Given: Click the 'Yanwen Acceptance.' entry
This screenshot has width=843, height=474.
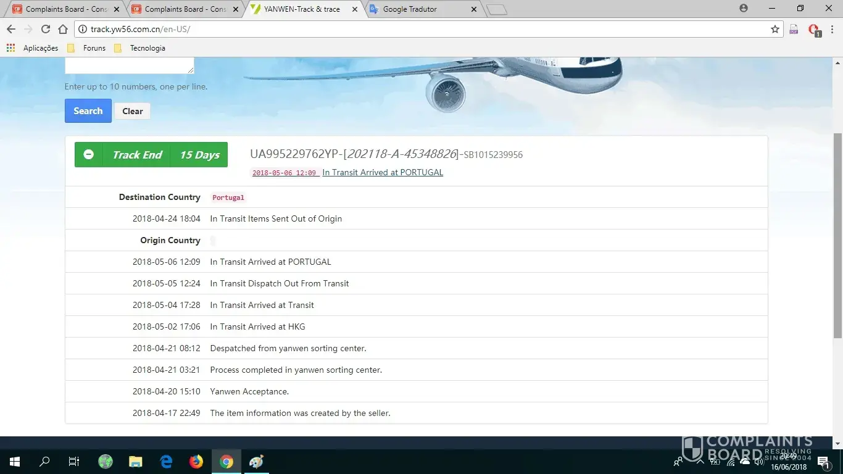Looking at the screenshot, I should [249, 391].
